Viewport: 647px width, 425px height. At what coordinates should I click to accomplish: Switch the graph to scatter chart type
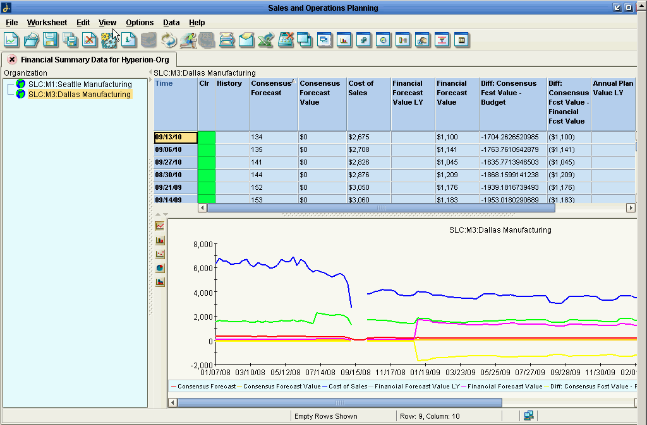[160, 254]
